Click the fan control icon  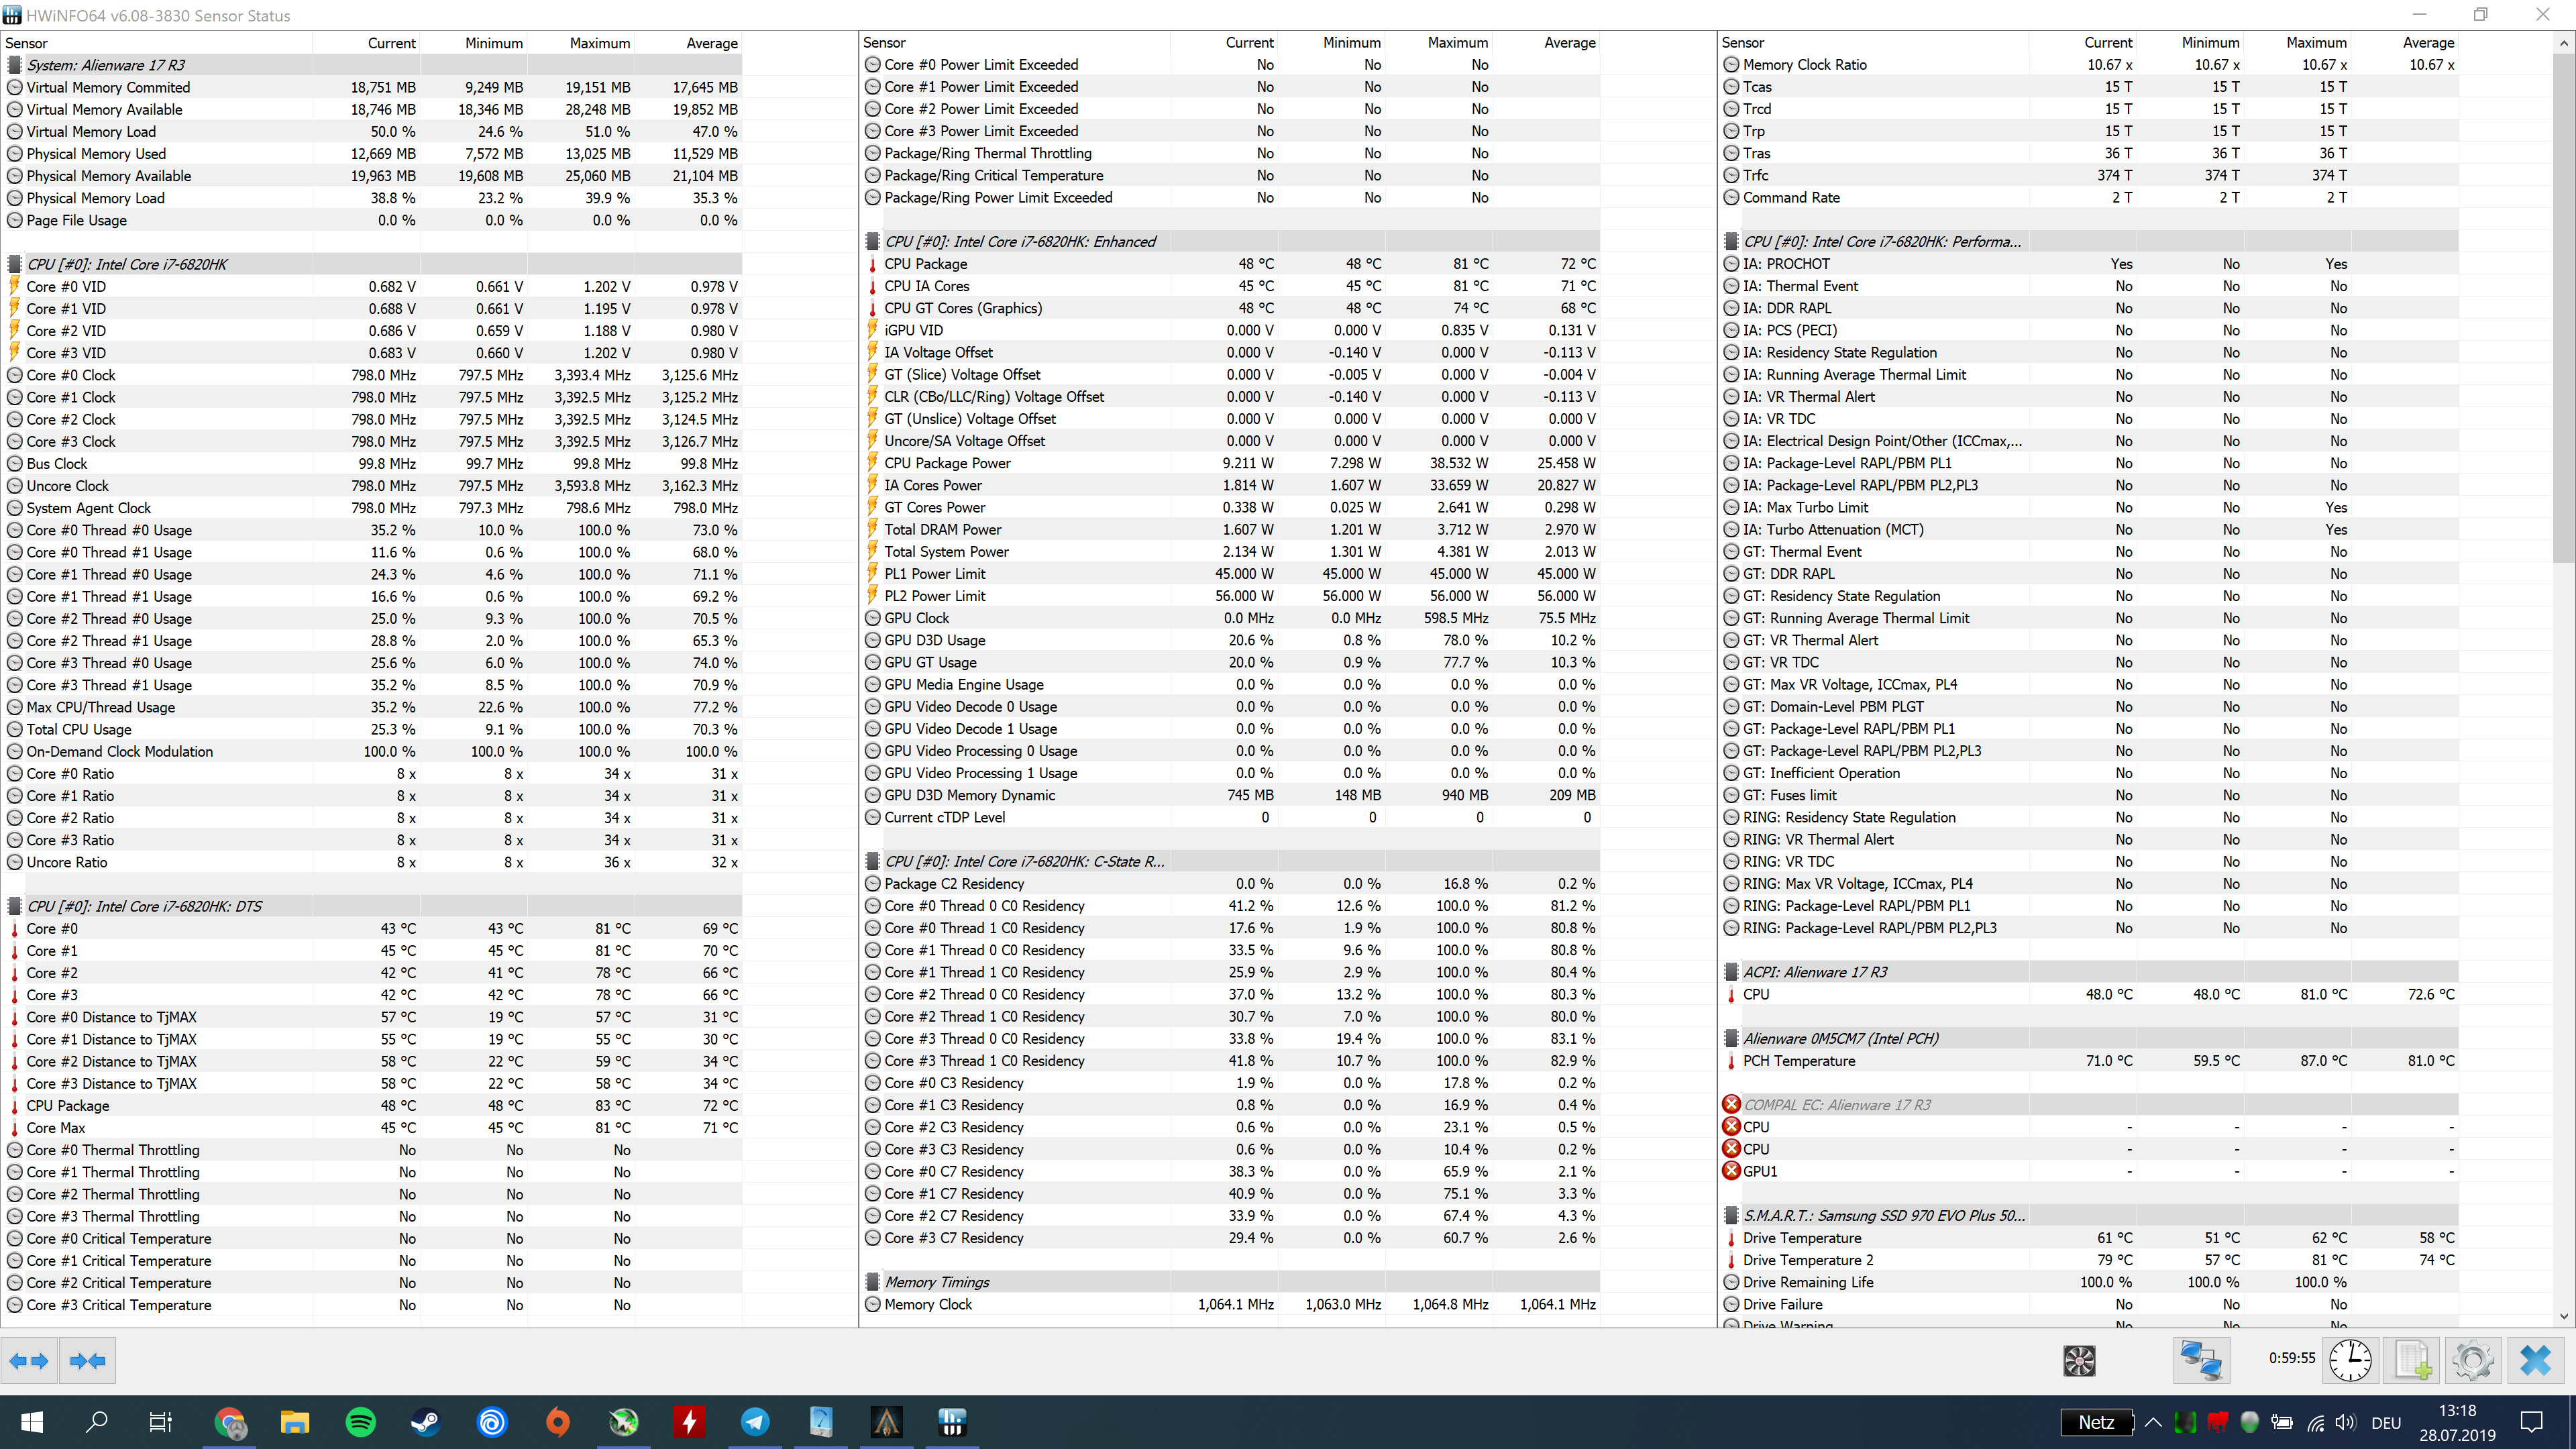[2079, 1361]
